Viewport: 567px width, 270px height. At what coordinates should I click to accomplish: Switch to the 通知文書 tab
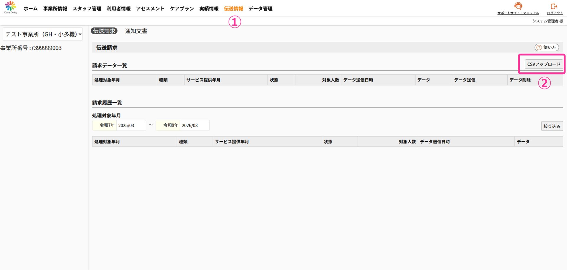point(136,31)
